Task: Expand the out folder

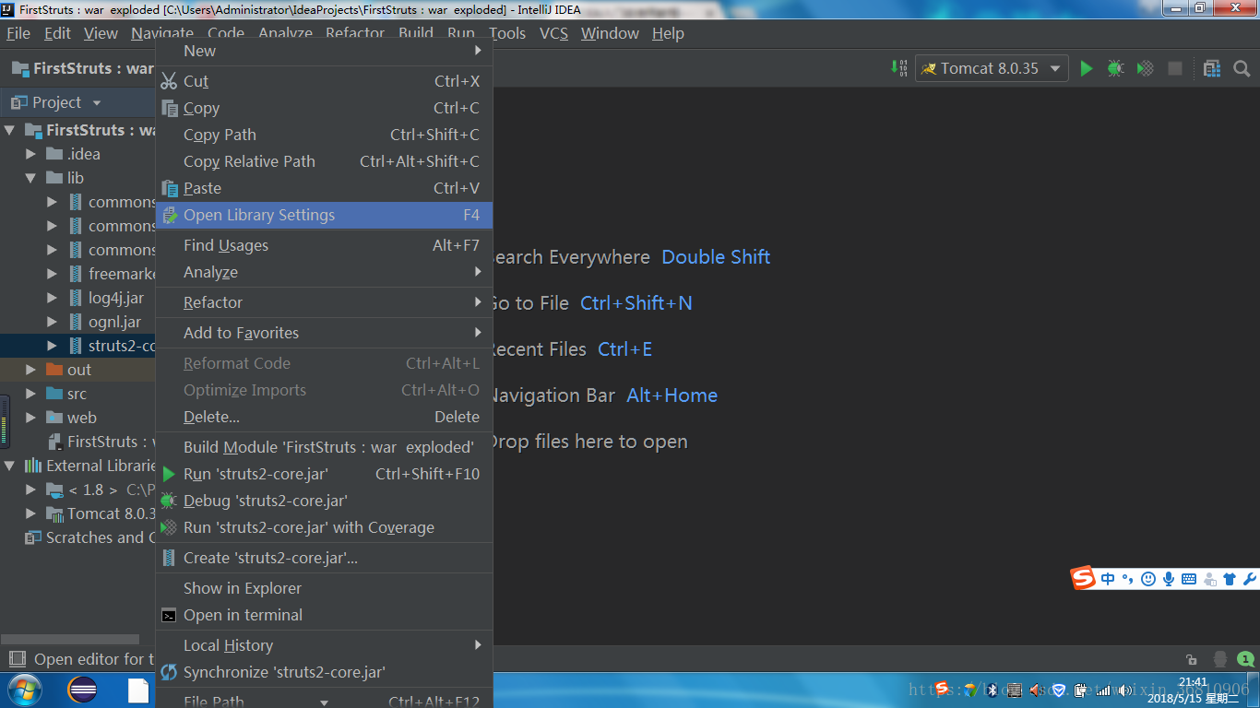Action: (x=31, y=370)
